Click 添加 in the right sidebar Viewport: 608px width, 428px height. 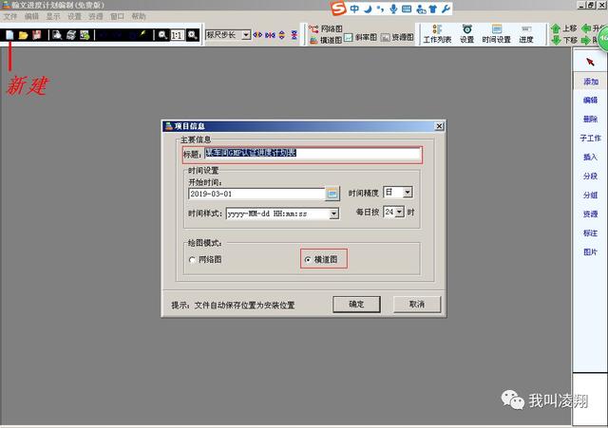591,82
